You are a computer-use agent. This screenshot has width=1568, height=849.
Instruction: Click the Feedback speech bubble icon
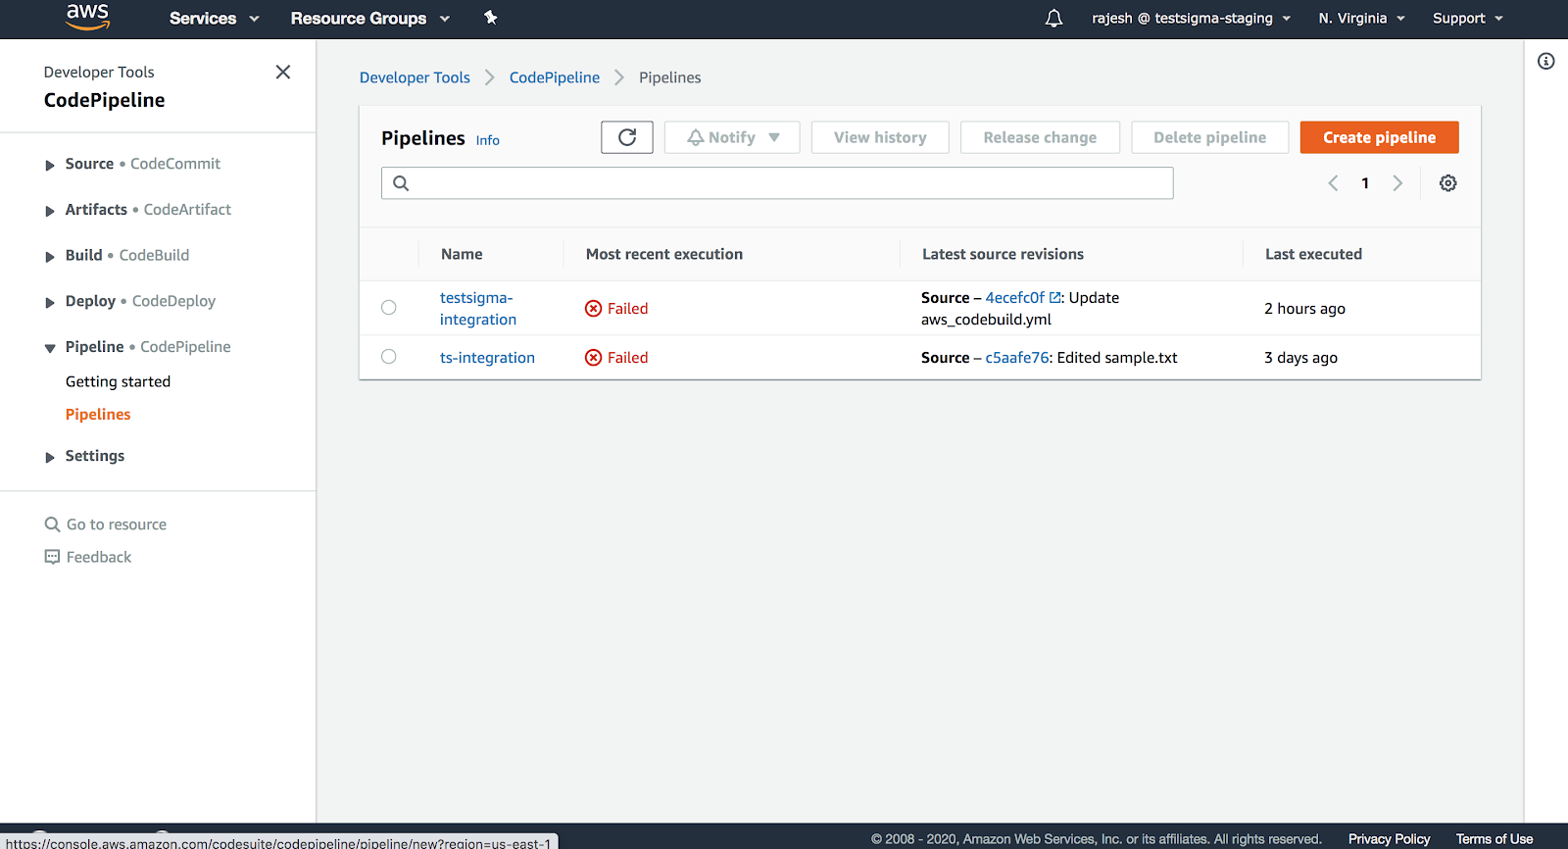(x=52, y=557)
